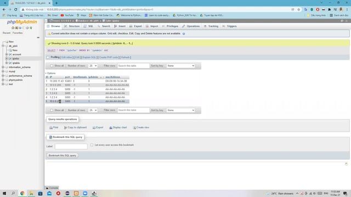Click upper Filter rows search field
Screen dimensions: 351x197
coord(133,66)
